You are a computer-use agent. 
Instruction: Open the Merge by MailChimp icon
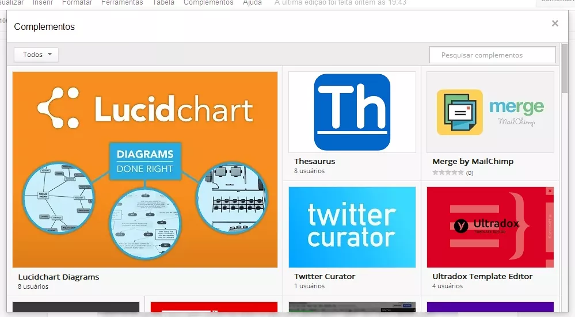click(x=490, y=112)
